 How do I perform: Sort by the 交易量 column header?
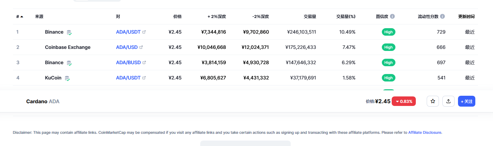[310, 16]
